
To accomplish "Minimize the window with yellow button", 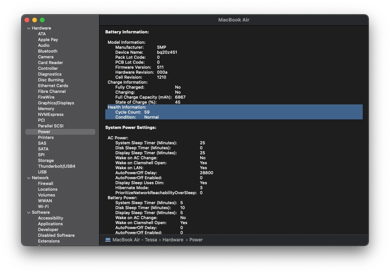I will click(x=35, y=20).
